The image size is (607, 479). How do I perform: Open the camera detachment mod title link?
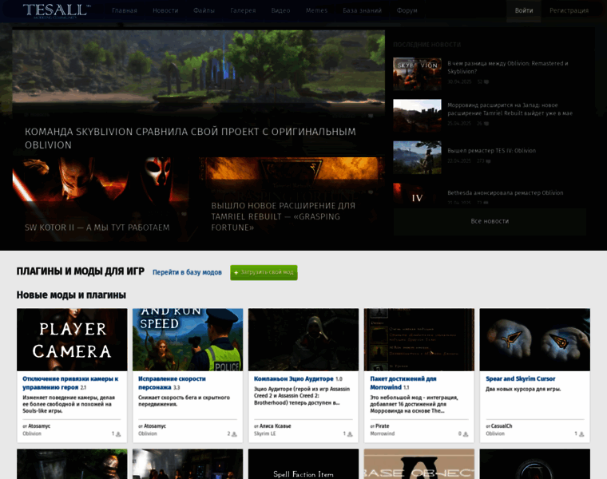point(70,382)
